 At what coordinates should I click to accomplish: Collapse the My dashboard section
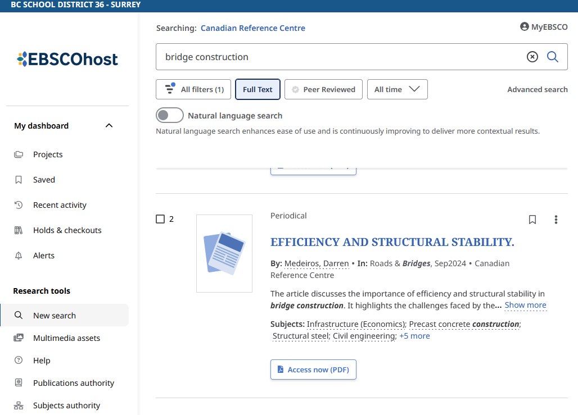coord(109,126)
